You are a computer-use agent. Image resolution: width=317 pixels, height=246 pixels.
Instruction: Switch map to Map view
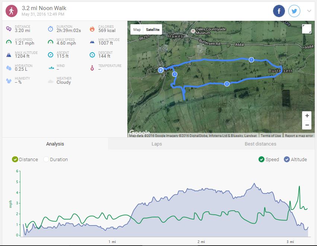pyautogui.click(x=137, y=30)
